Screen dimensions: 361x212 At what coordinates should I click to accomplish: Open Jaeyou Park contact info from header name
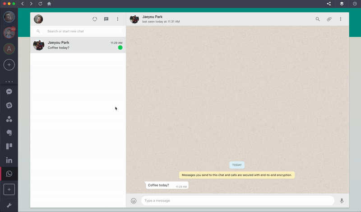(x=152, y=17)
